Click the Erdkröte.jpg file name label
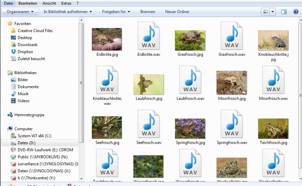The height and width of the screenshot is (186, 302). (107, 54)
